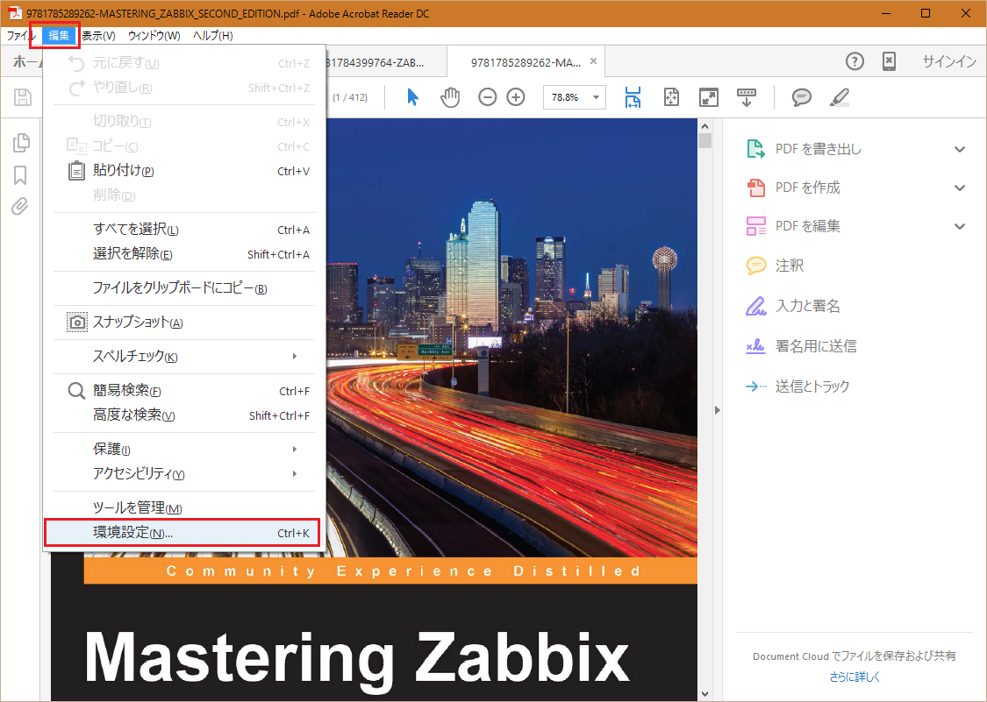Zoom in with the plus icon

click(516, 97)
